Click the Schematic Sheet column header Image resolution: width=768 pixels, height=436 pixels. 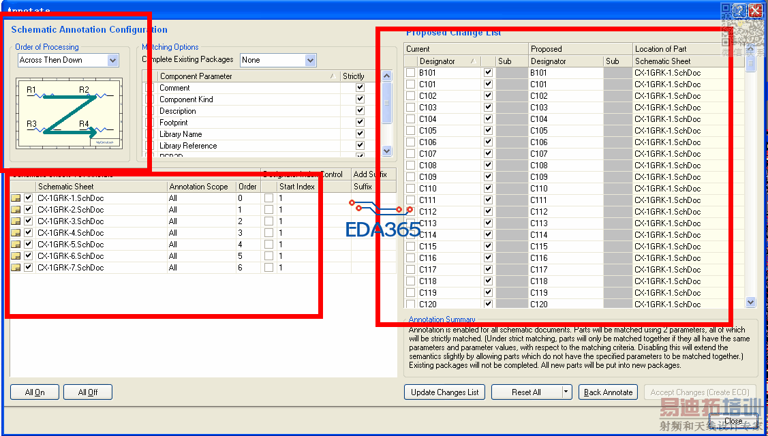[102, 187]
